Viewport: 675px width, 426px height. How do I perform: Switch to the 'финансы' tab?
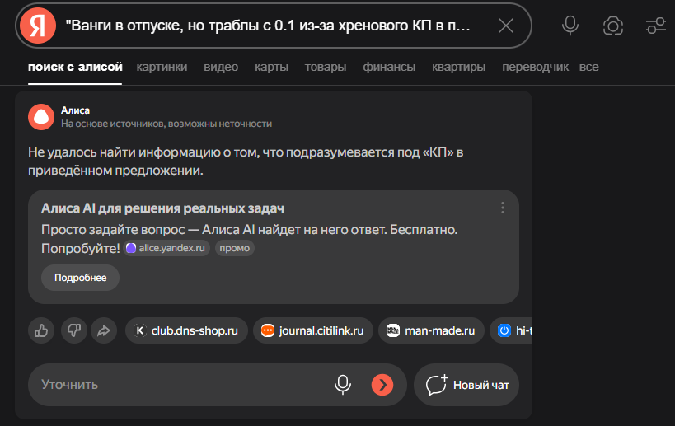coord(389,67)
